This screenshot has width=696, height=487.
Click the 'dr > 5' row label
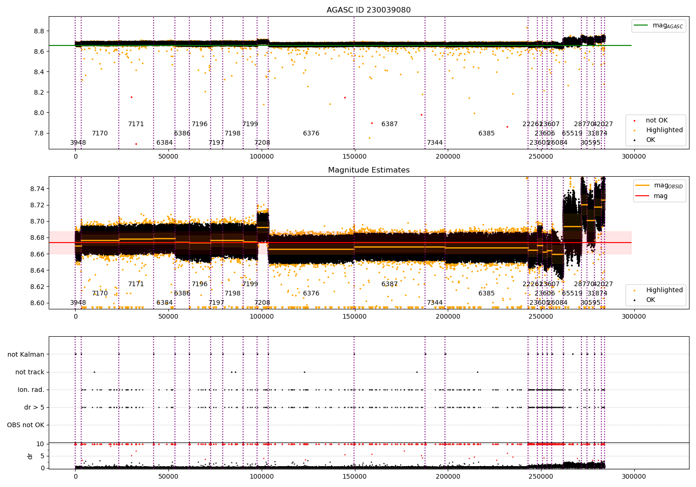pyautogui.click(x=34, y=407)
